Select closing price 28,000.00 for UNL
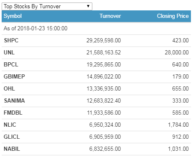The width and height of the screenshot is (193, 157). [x=177, y=52]
